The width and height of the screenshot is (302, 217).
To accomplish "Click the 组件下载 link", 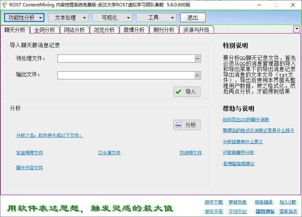I will point(214,202).
